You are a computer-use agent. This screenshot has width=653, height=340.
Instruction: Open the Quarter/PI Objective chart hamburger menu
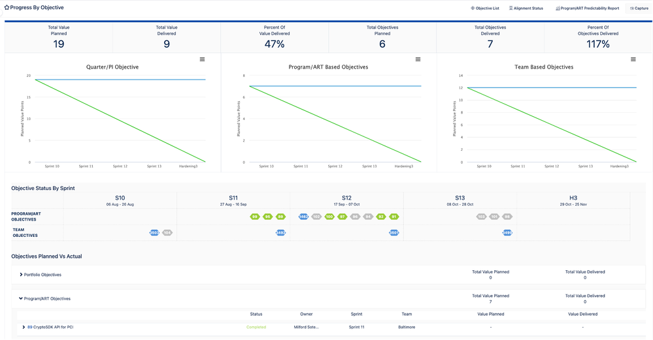[203, 59]
